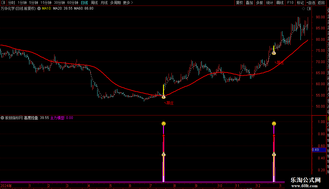This screenshot has height=189, width=329.
Task: Click the window split icon near price axis
Action: pos(309,9)
